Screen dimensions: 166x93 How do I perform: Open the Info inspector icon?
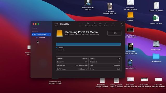coord(122,24)
